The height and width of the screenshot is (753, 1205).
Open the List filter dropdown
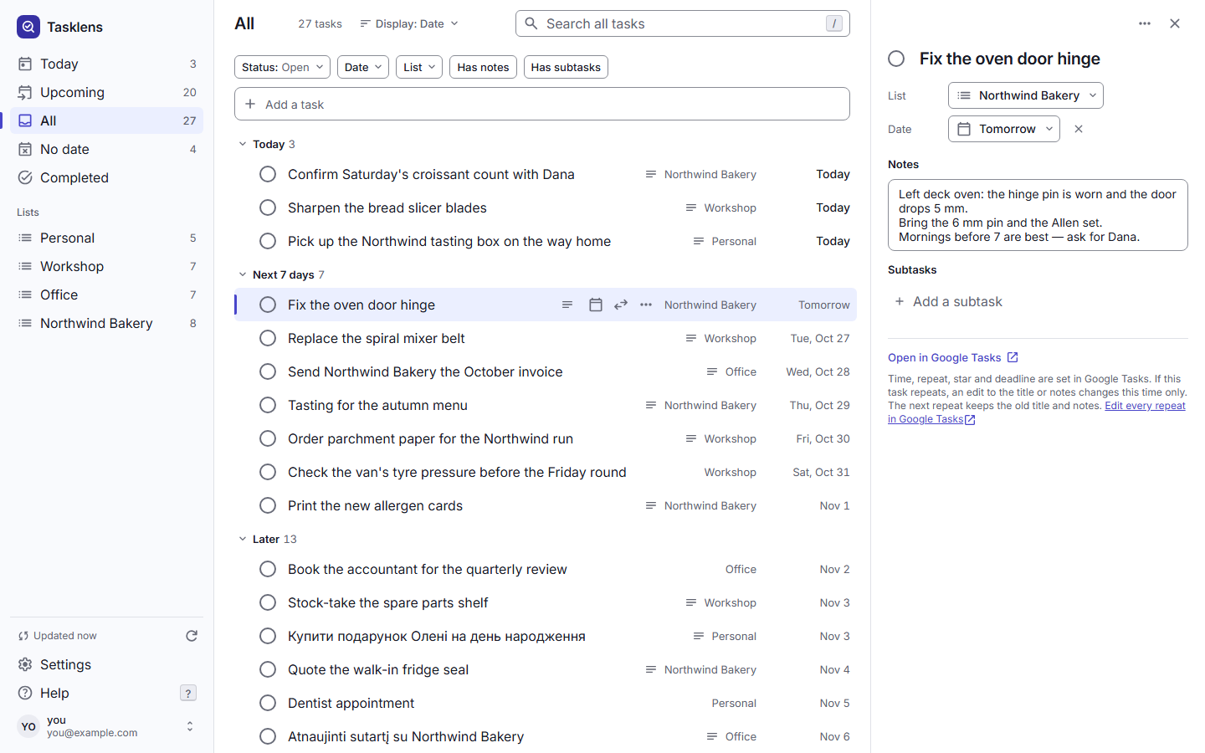[419, 67]
